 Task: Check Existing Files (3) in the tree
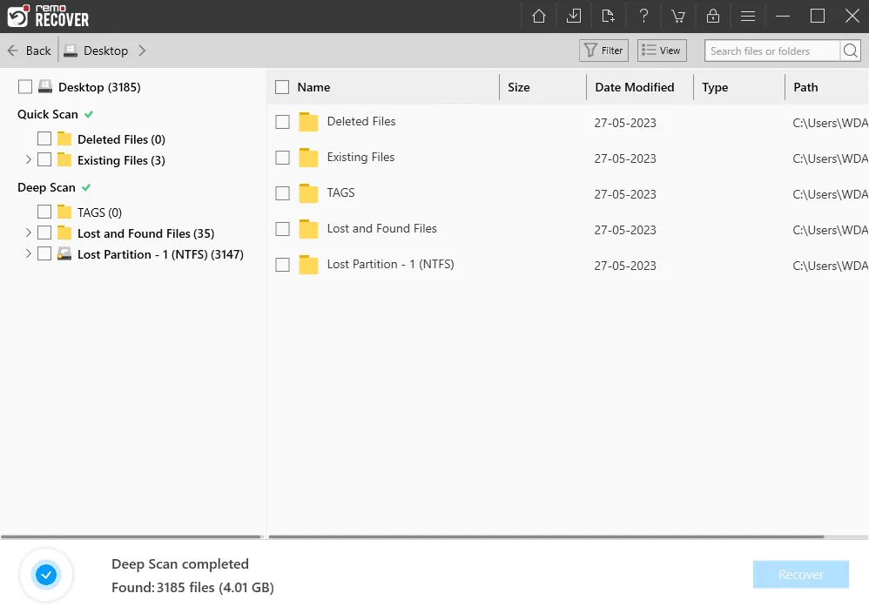pyautogui.click(x=44, y=159)
